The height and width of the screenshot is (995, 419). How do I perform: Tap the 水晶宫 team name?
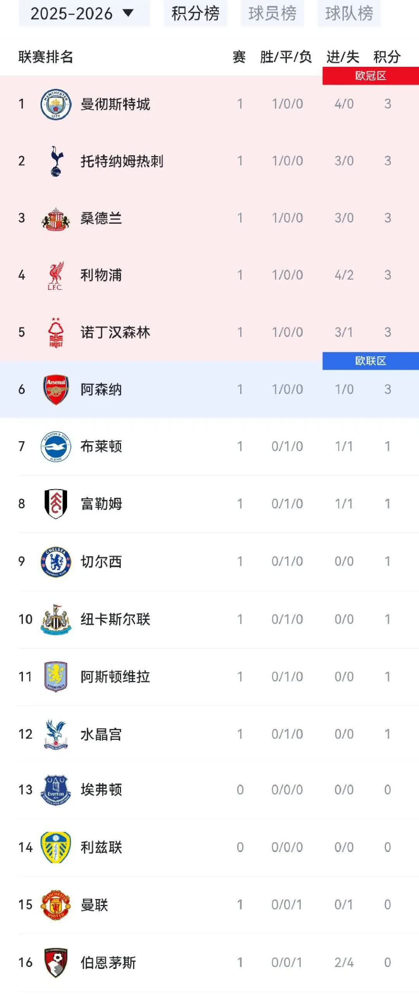(101, 734)
